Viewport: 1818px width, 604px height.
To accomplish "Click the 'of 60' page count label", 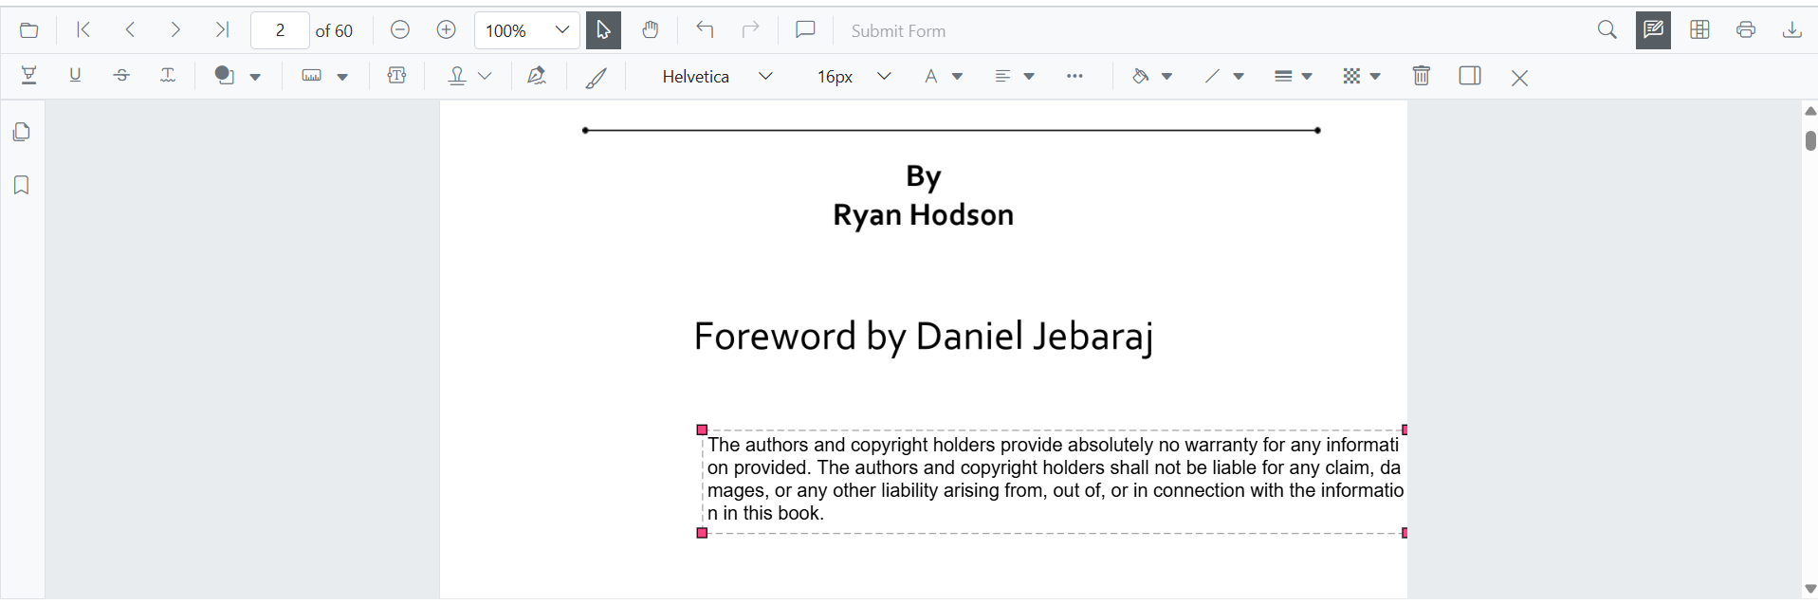I will coord(334,31).
